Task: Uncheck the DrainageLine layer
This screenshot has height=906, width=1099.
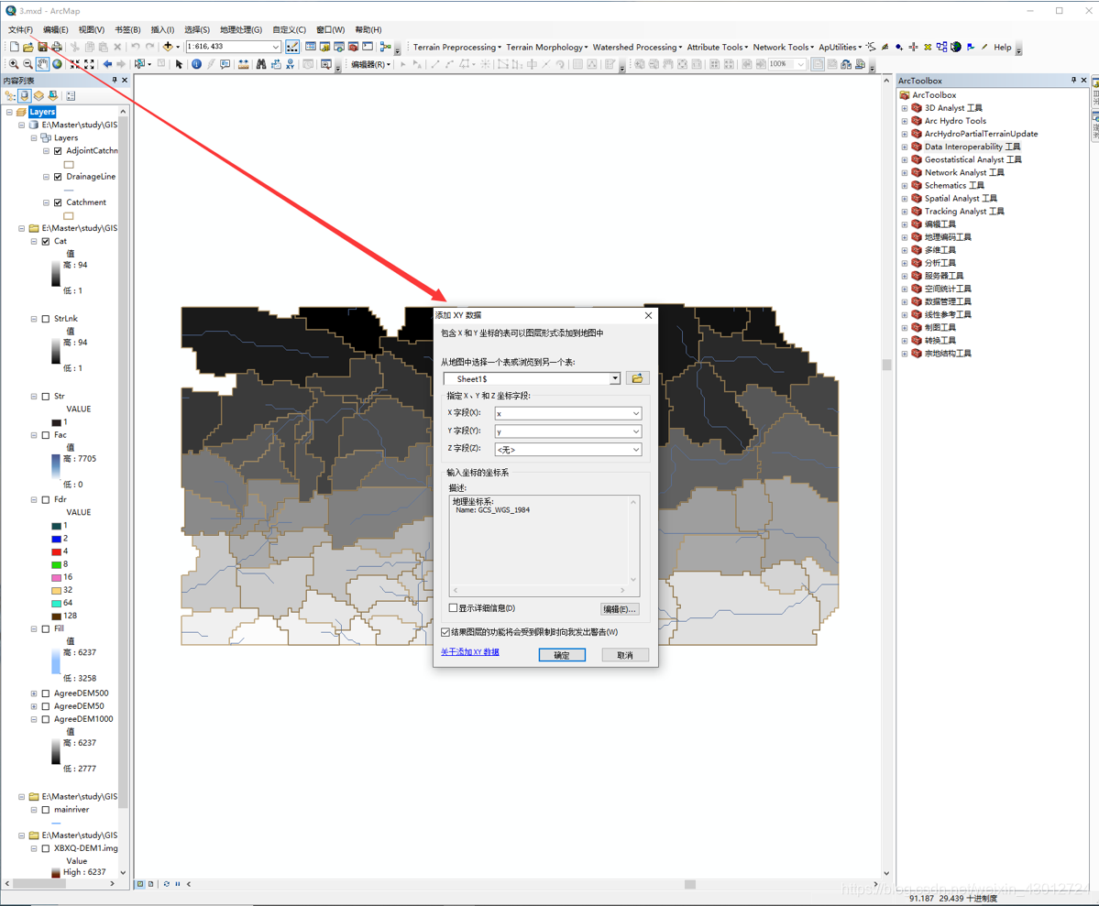Action: tap(58, 177)
